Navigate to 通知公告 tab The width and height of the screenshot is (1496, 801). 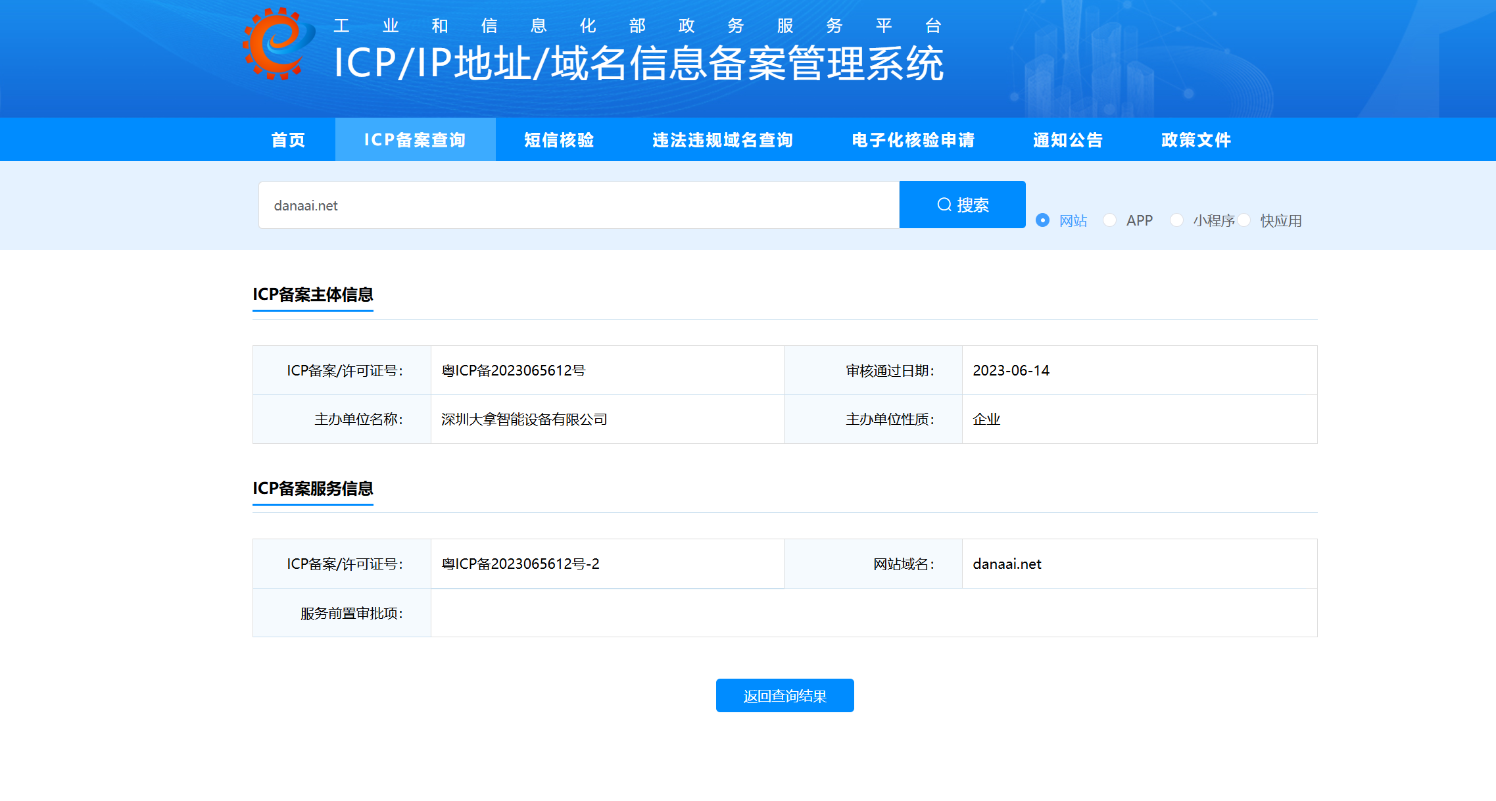1068,140
